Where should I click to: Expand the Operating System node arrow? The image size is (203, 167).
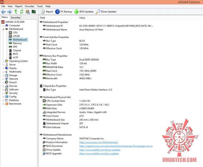click(x=3, y=61)
